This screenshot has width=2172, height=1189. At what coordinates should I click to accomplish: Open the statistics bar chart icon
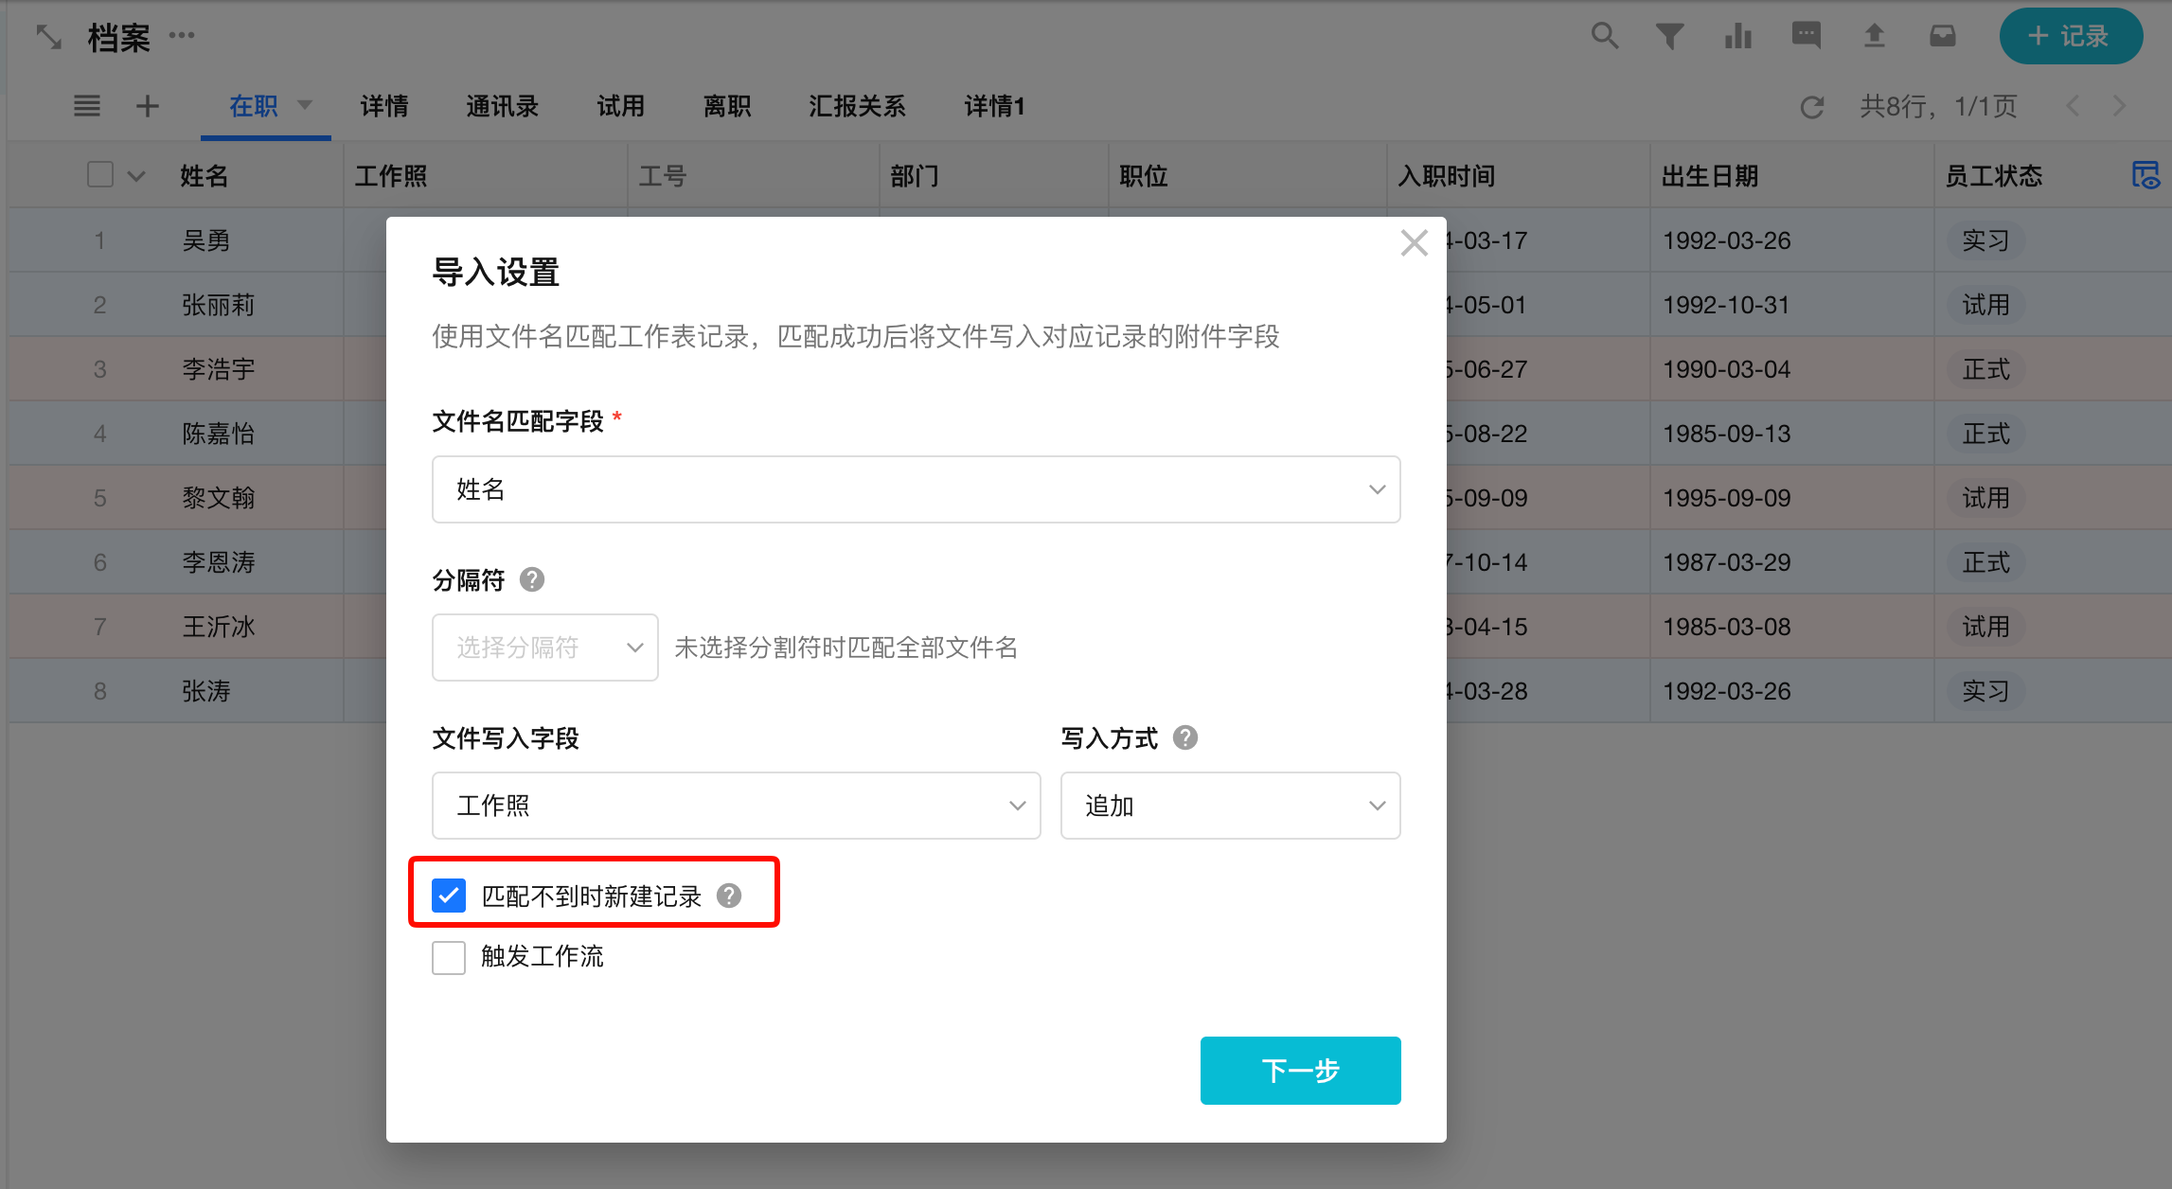pyautogui.click(x=1737, y=36)
